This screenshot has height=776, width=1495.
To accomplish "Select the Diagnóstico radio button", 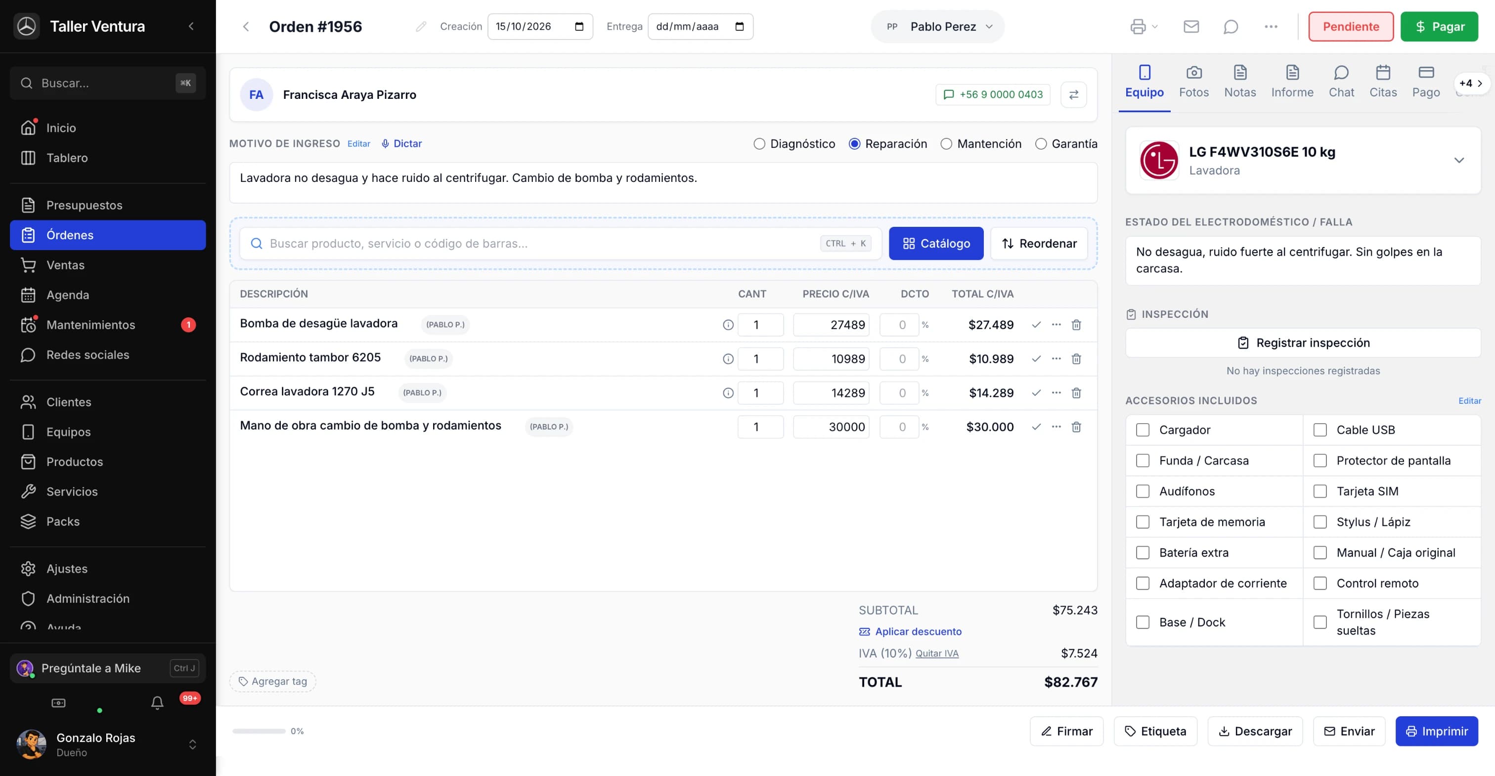I will 759,144.
